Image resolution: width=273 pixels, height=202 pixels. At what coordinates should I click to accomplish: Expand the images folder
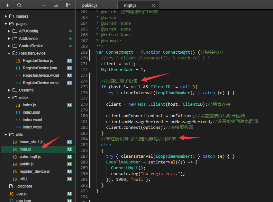pyautogui.click(x=6, y=16)
